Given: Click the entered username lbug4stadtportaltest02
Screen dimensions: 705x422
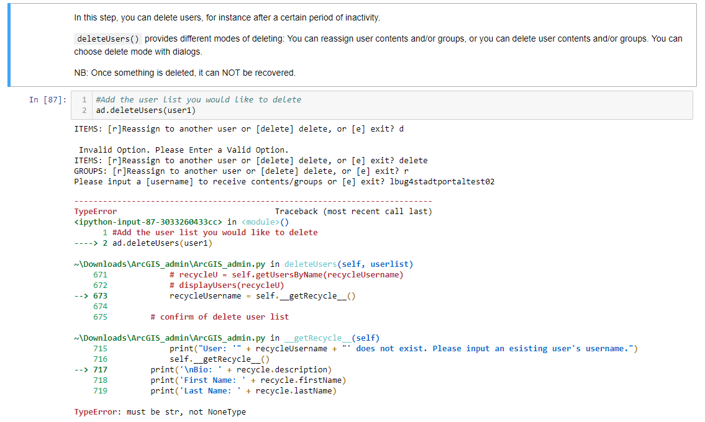Looking at the screenshot, I should click(442, 182).
